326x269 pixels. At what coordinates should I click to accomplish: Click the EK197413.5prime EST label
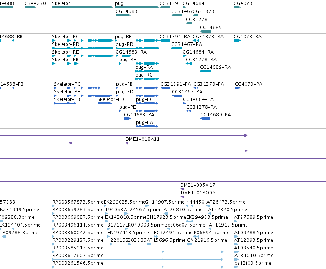tap(128, 233)
